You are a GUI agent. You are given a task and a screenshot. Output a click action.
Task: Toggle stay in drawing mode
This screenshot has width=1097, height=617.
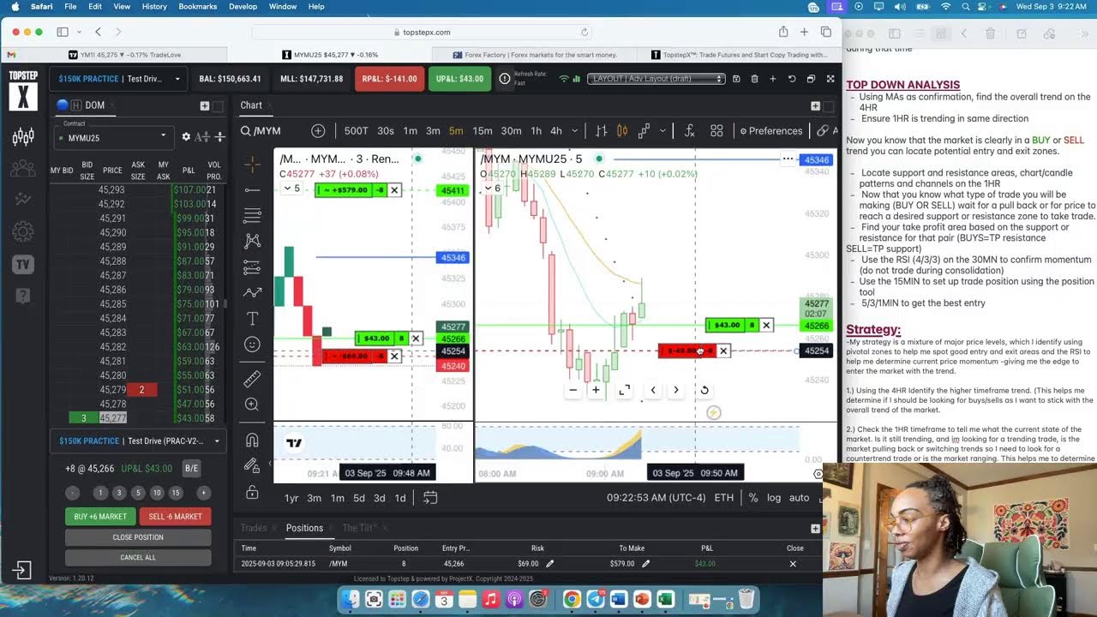tap(252, 465)
